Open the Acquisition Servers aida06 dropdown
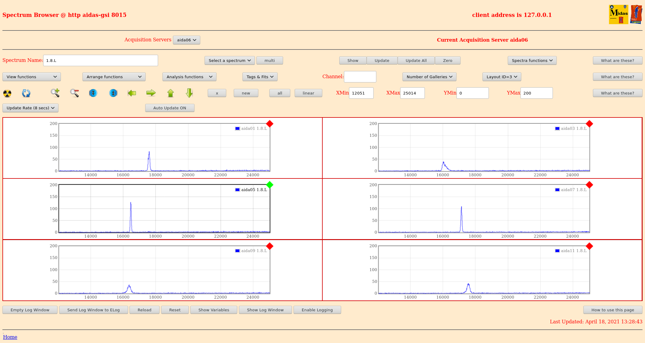 pyautogui.click(x=186, y=40)
